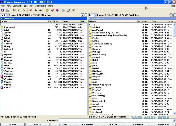
Task: Open the URL new connection toolbar icon
Action: pos(57,10)
